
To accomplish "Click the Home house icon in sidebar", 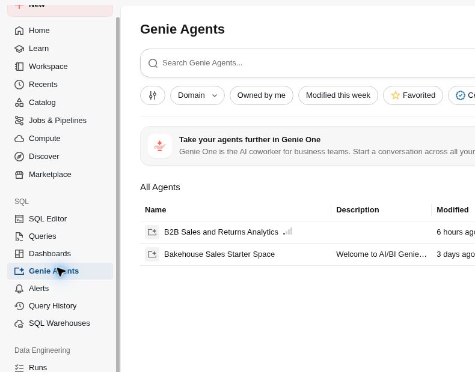I will tap(19, 31).
